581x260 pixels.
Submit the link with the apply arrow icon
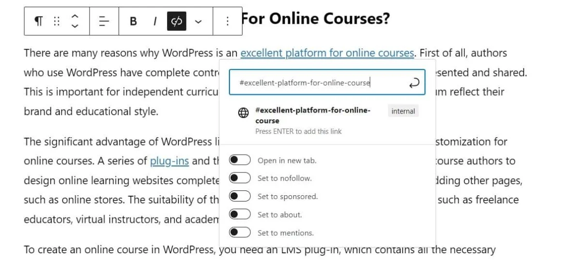point(414,83)
